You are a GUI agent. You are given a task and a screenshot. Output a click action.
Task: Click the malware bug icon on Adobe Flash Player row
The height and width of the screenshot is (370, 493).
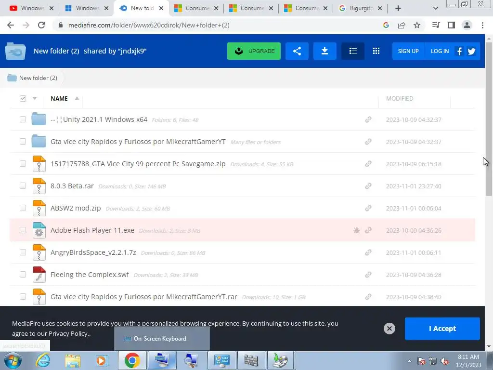click(357, 230)
